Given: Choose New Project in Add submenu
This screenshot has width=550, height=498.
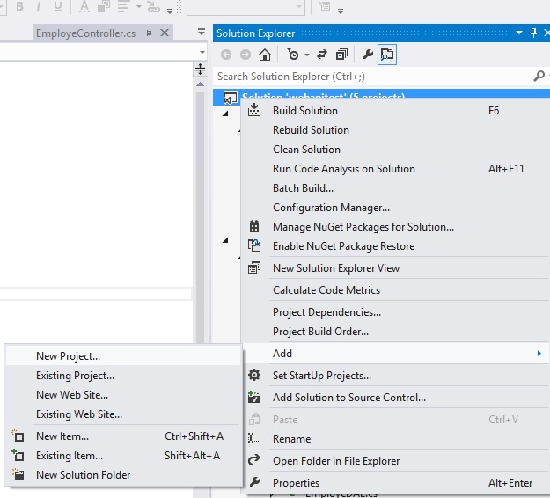Looking at the screenshot, I should [123, 356].
